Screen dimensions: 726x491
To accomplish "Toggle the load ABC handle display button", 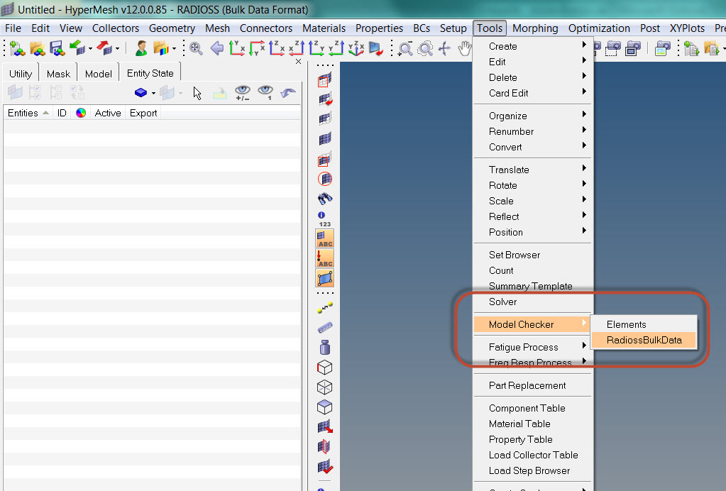I will tap(324, 258).
